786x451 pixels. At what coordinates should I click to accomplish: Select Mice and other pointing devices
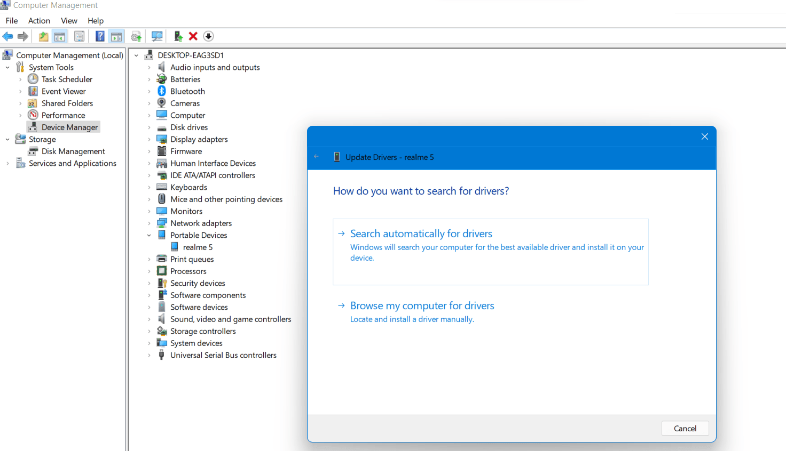pos(226,199)
